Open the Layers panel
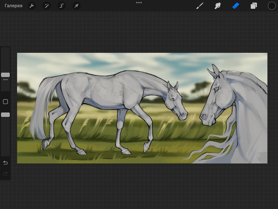The image size is (278, 209). click(x=254, y=6)
